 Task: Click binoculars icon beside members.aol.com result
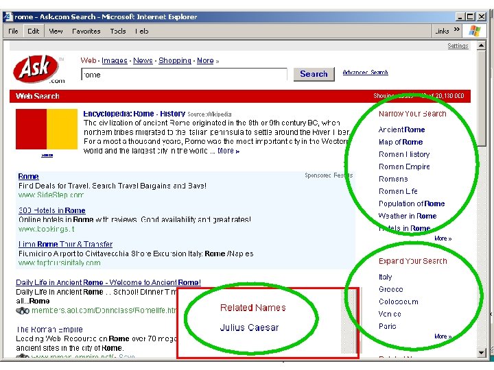23,311
